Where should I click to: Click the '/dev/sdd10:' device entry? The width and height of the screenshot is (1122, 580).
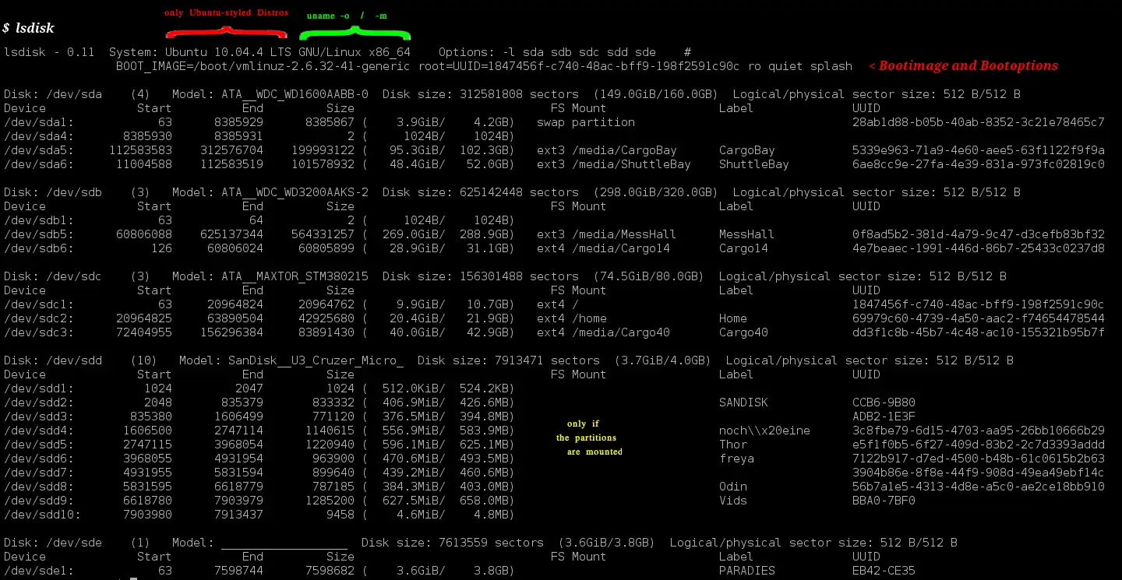click(x=42, y=515)
